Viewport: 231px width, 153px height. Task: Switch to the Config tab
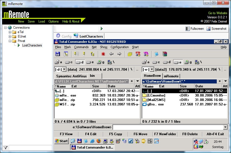coord(64,36)
